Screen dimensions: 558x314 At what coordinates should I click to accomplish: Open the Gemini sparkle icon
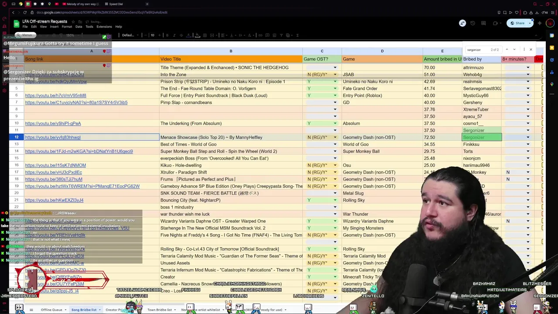[540, 23]
